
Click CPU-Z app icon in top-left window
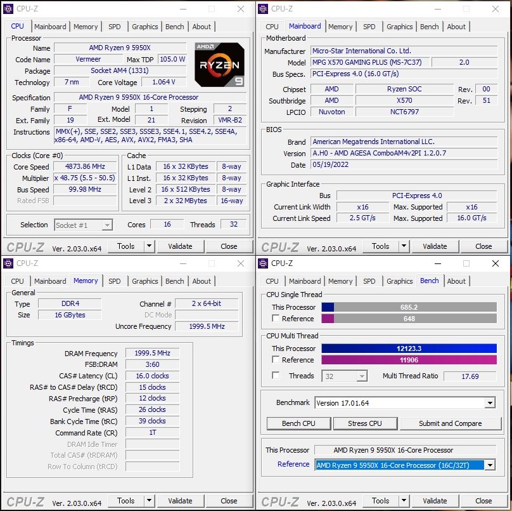click(x=8, y=9)
